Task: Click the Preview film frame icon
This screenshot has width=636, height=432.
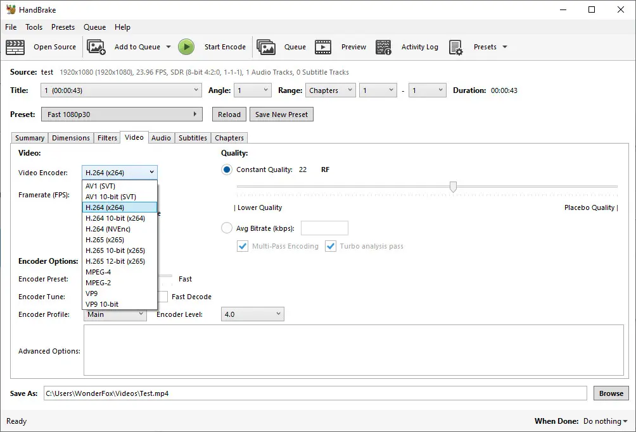Action: pos(323,47)
